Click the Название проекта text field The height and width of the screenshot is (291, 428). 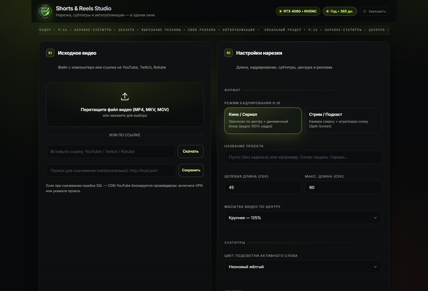[x=303, y=157]
